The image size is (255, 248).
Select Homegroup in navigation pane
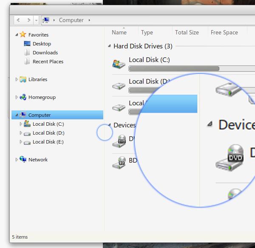(x=42, y=97)
